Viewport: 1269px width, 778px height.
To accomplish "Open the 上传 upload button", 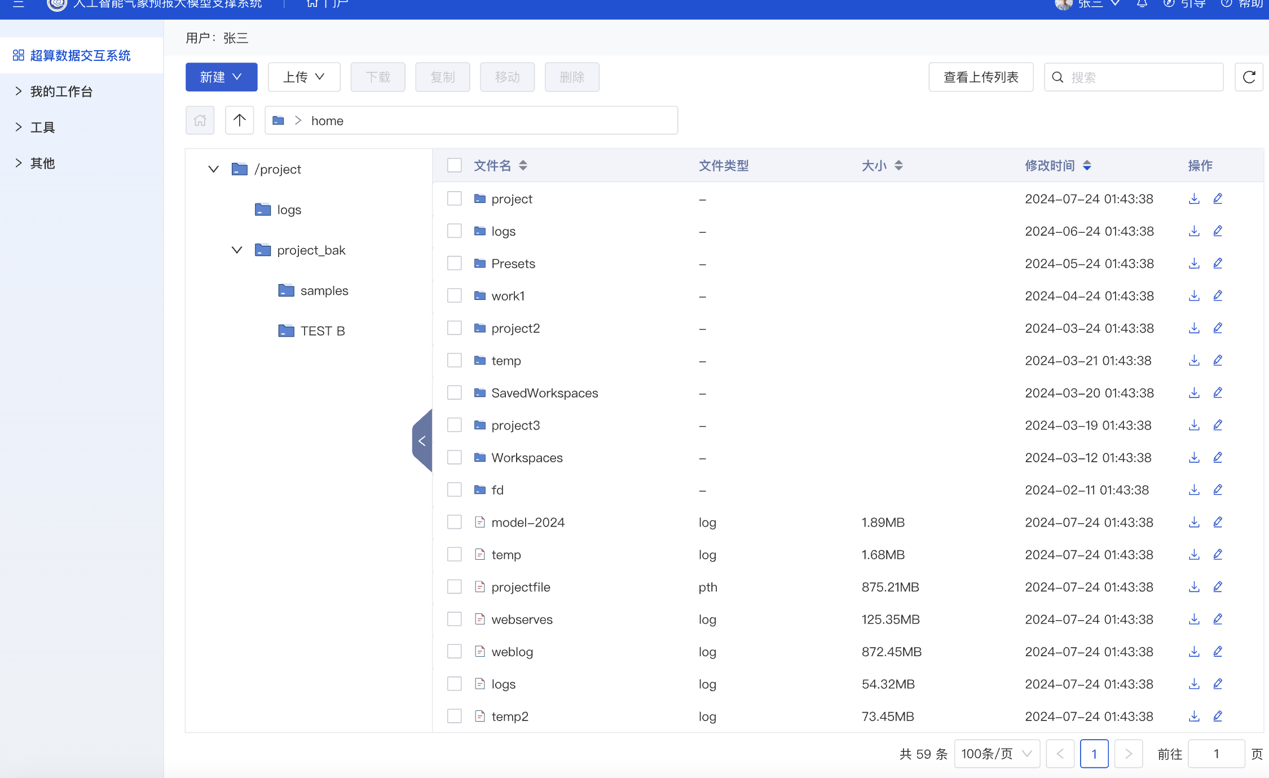I will coord(303,77).
